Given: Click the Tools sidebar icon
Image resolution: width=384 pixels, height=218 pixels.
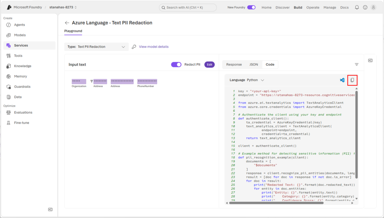Looking at the screenshot, I should click(9, 56).
